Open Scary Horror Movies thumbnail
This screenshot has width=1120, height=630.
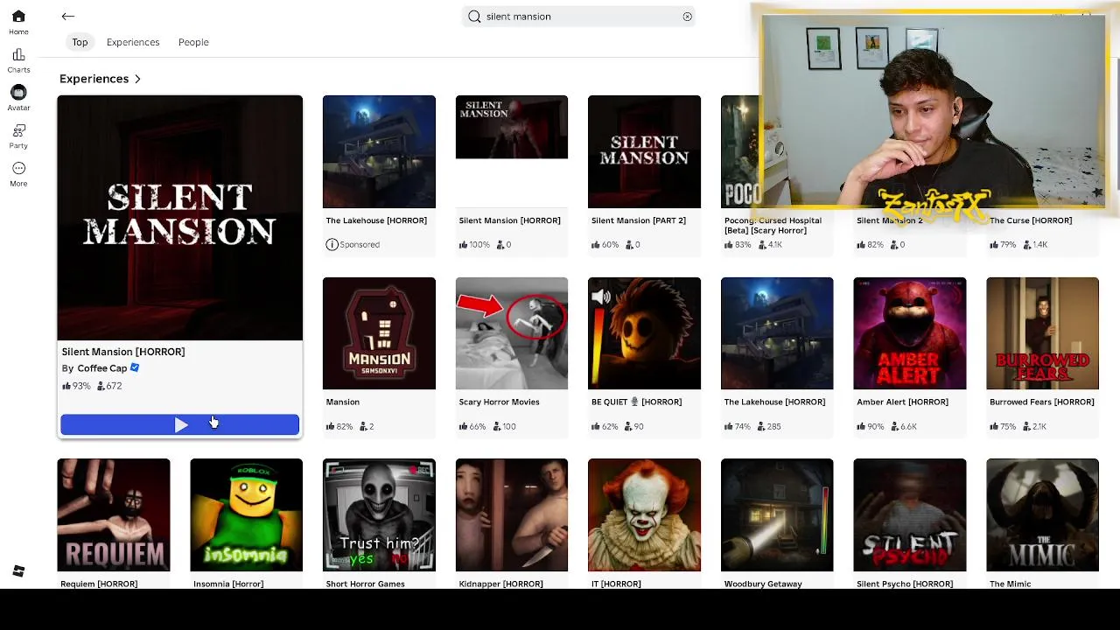(x=512, y=333)
